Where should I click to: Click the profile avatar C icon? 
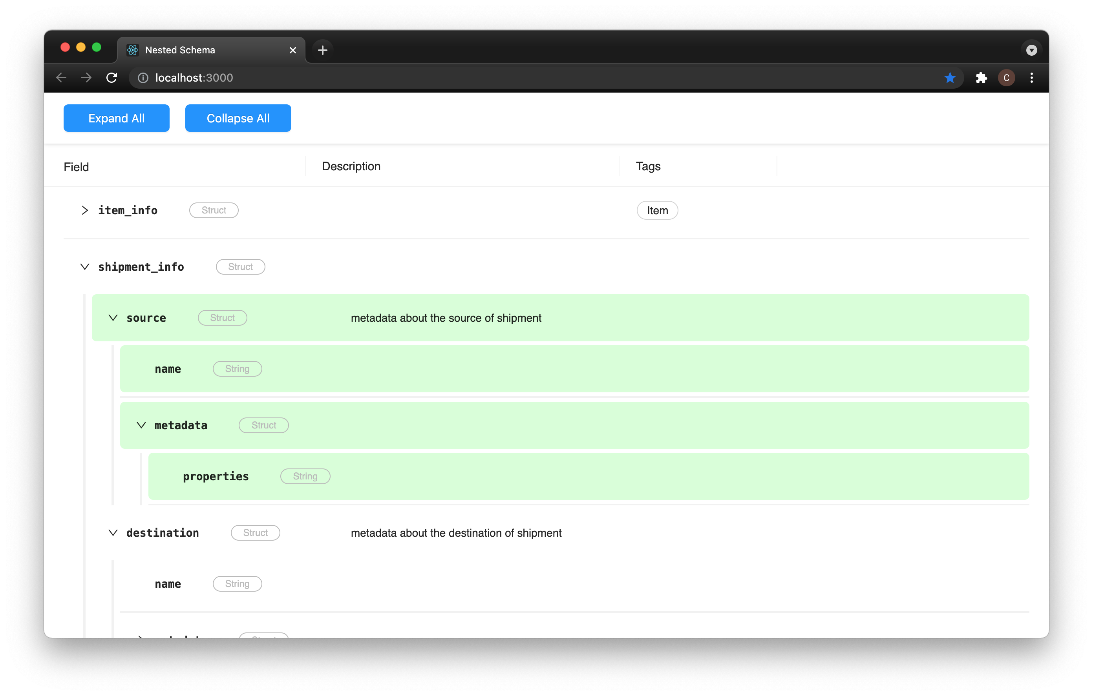click(1006, 78)
